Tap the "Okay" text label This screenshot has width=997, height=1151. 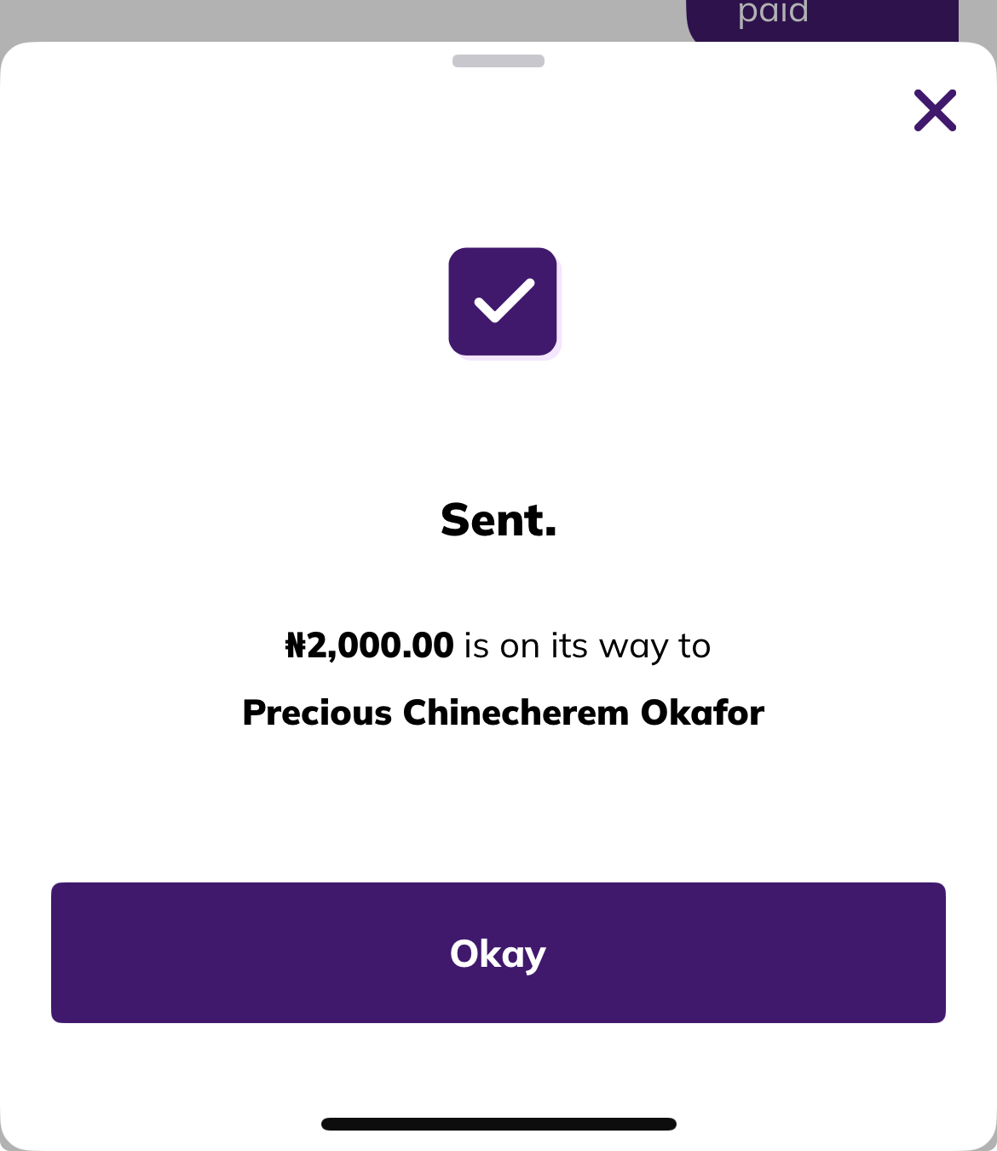[x=498, y=953]
